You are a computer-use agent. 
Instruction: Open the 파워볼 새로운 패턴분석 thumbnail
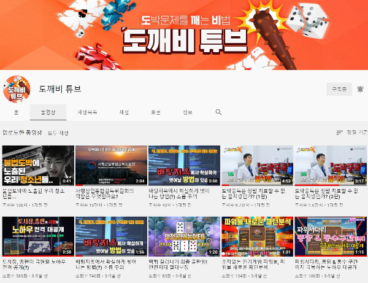pyautogui.click(x=258, y=236)
